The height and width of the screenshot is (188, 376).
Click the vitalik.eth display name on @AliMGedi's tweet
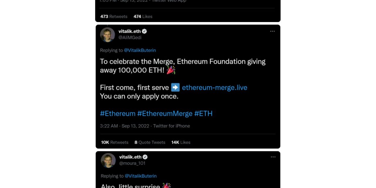(x=130, y=31)
